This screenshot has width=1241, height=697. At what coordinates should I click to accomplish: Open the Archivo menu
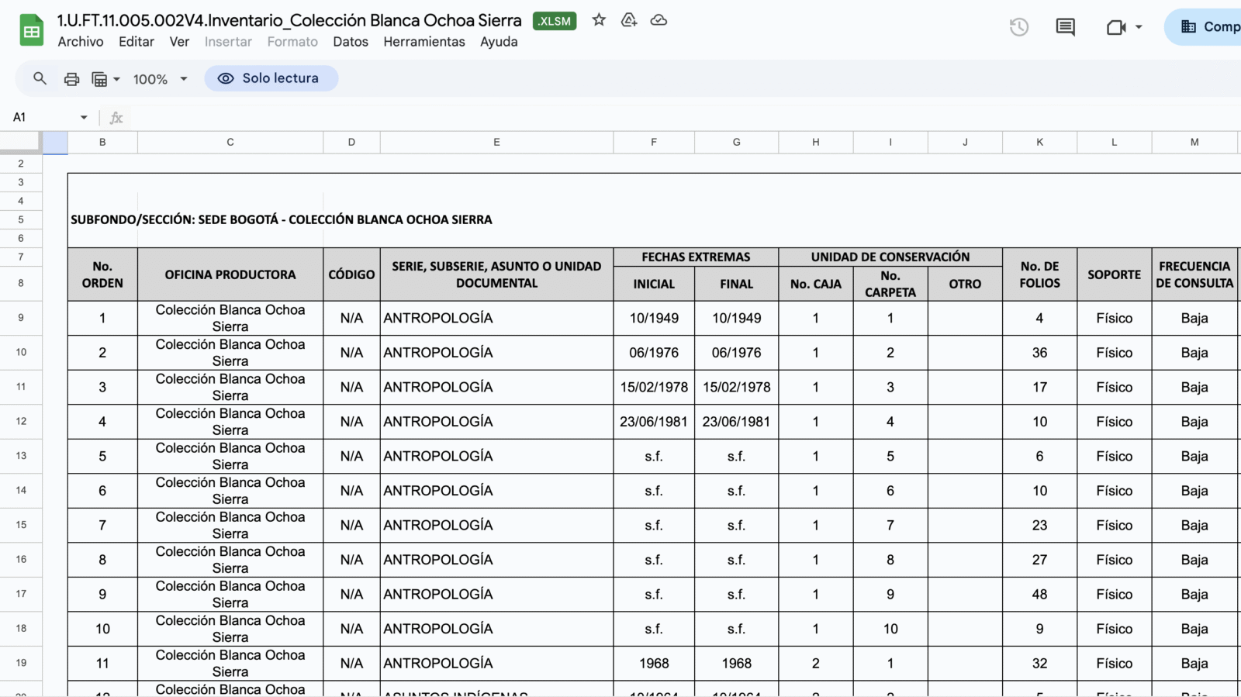click(x=80, y=42)
